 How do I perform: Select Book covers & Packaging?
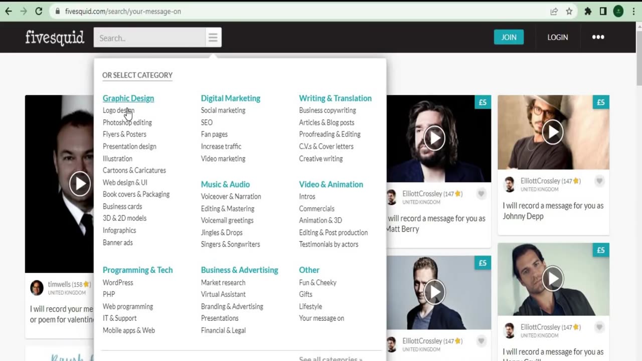tap(136, 194)
